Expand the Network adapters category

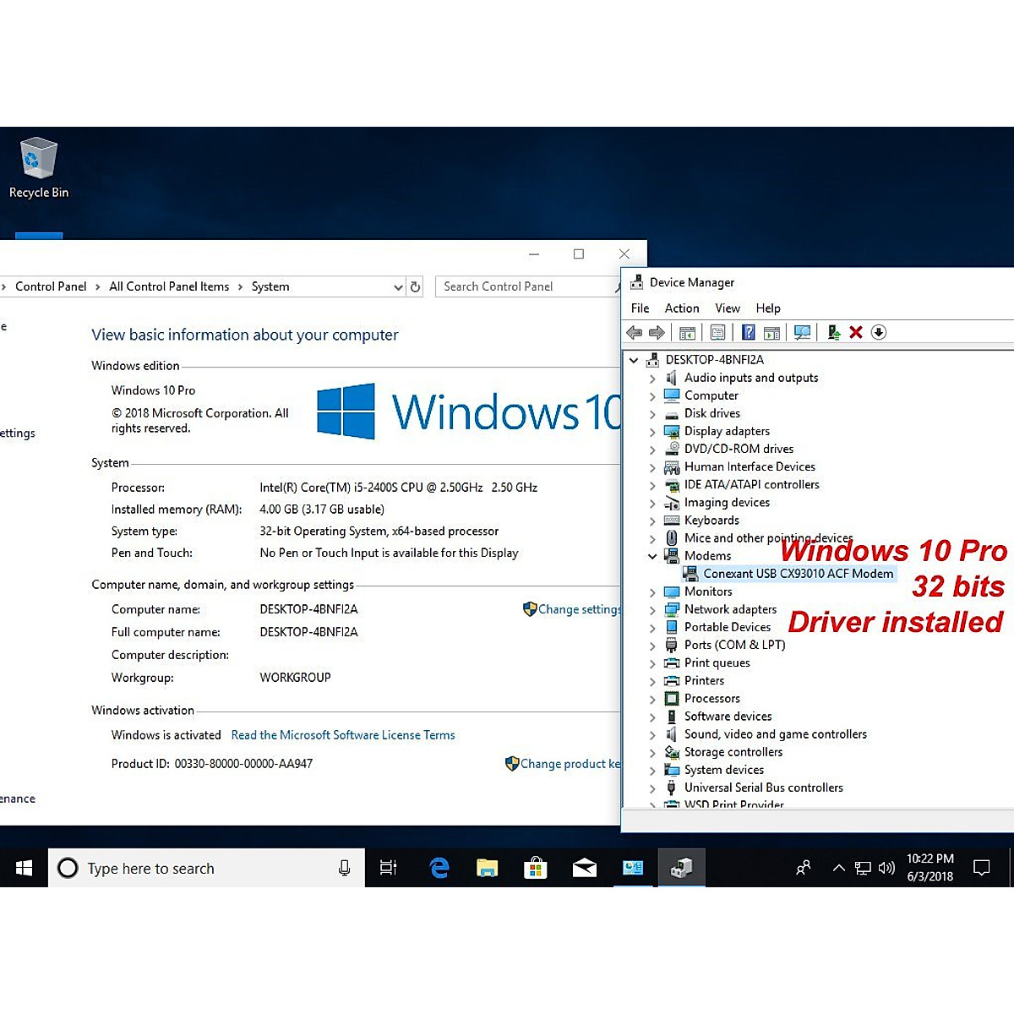[652, 609]
